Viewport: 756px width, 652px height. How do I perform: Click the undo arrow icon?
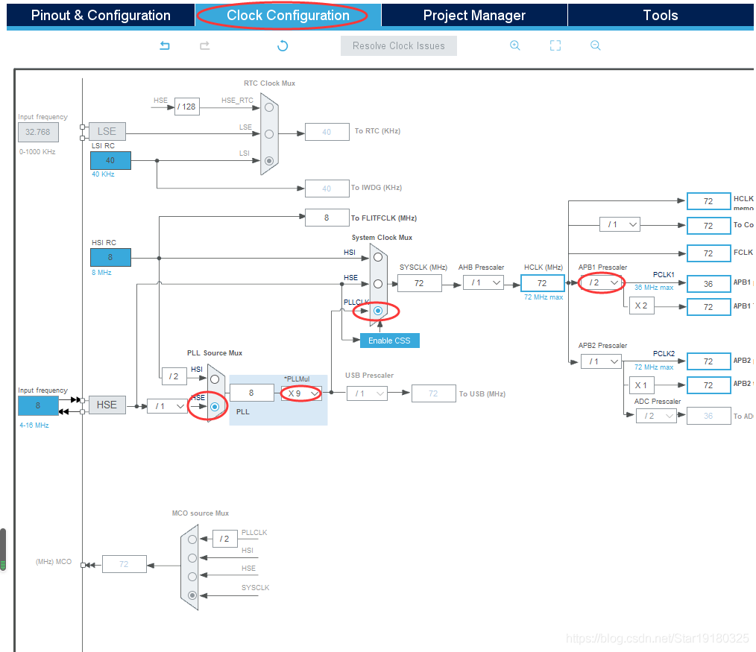(165, 46)
